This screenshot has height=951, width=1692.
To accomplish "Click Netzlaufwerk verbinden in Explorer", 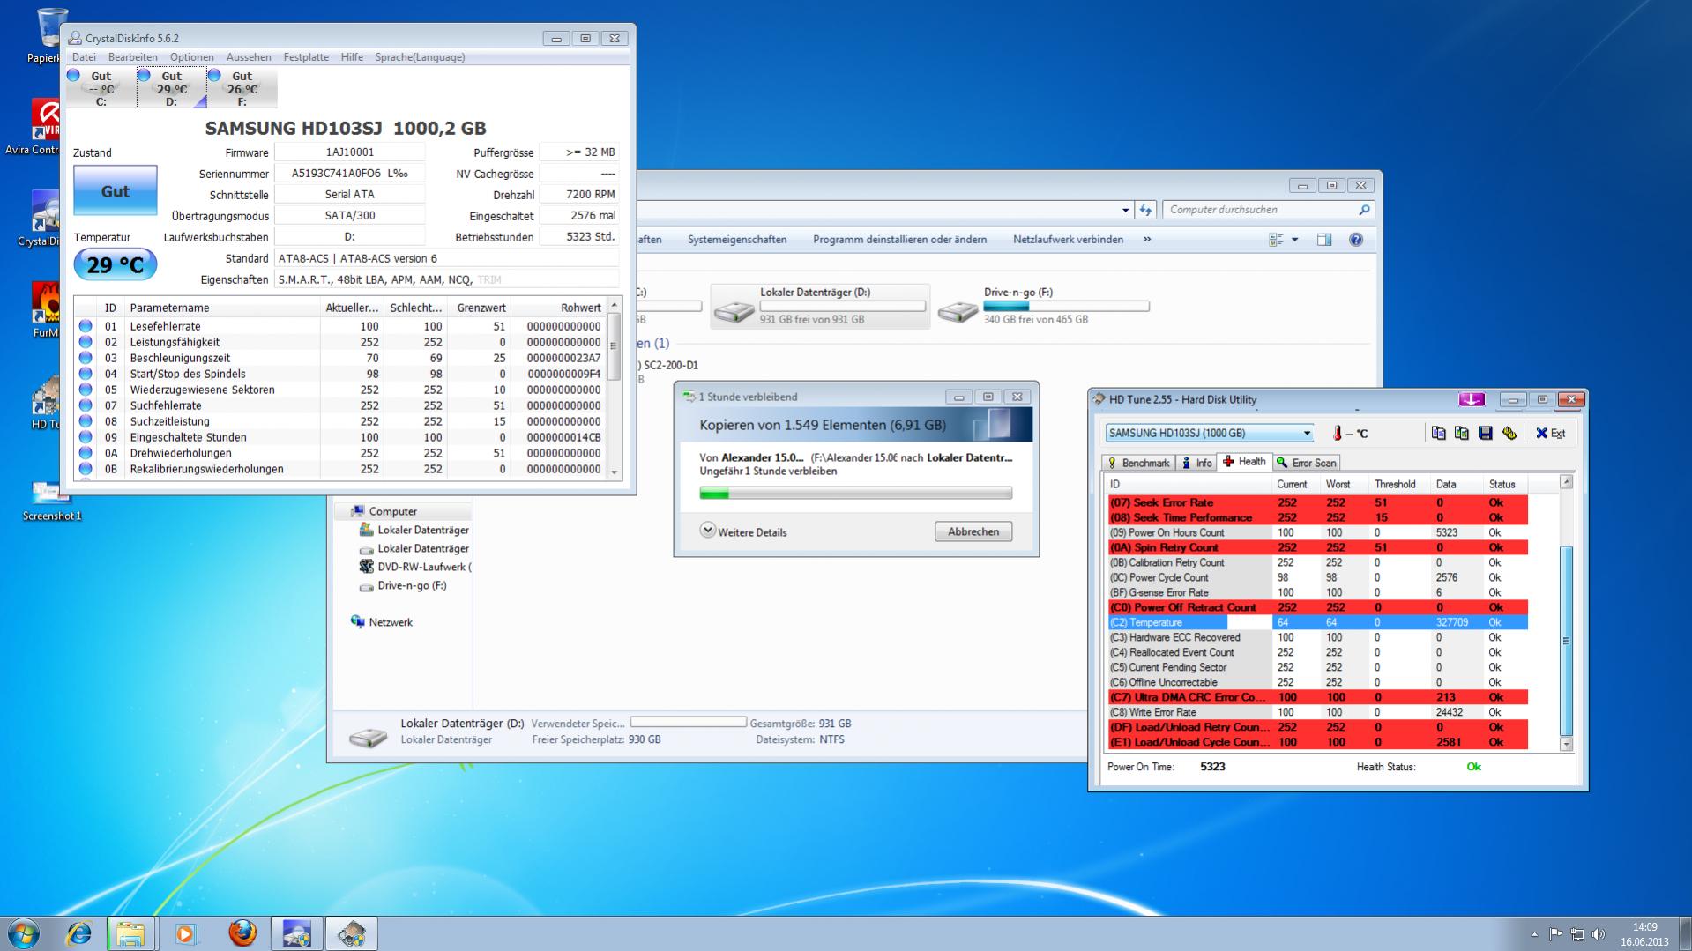I will pyautogui.click(x=1068, y=240).
